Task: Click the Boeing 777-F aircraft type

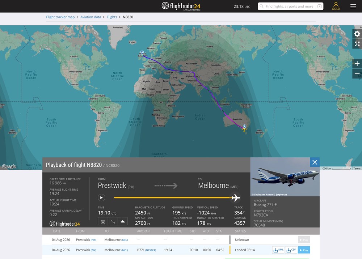Action: click(x=265, y=205)
